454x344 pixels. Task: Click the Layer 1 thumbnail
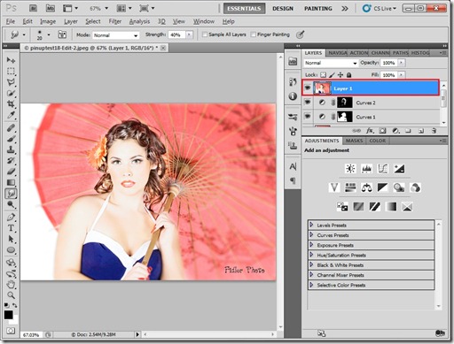point(322,88)
